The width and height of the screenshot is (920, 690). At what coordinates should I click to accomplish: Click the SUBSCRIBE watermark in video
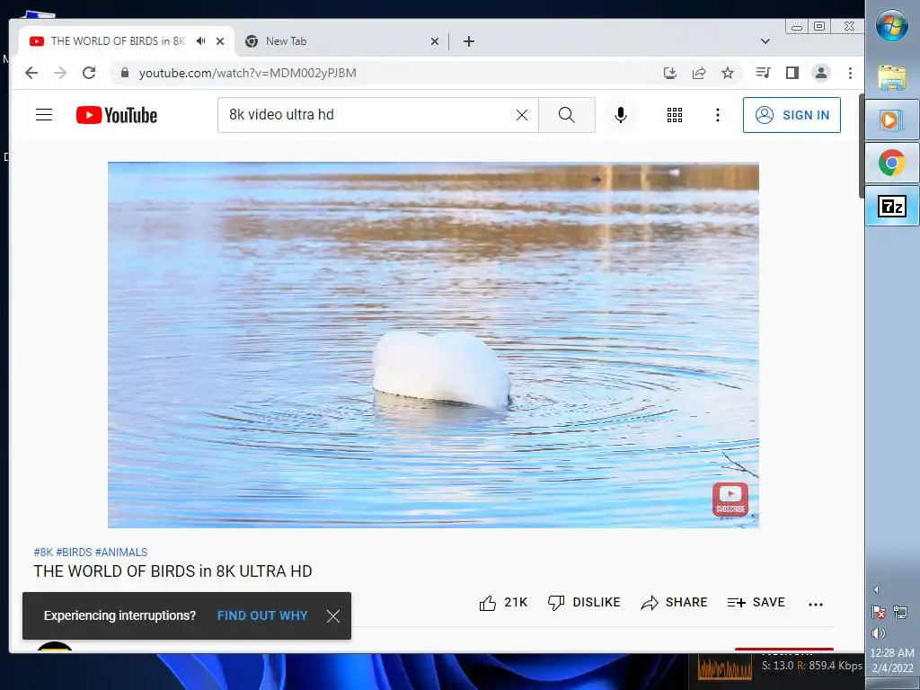coord(730,500)
